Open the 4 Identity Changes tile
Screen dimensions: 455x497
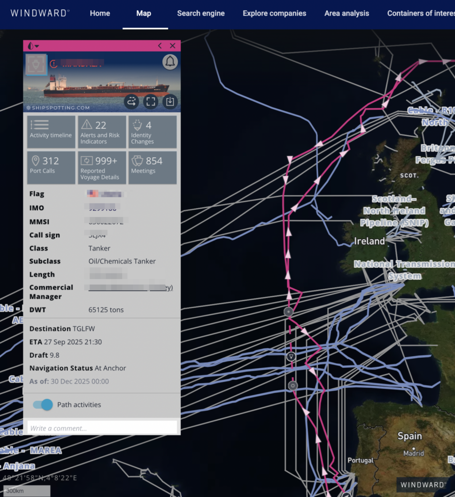click(x=153, y=132)
